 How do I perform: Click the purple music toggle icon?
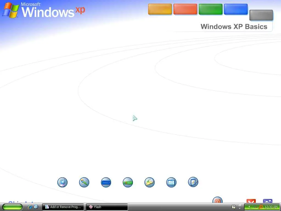(x=268, y=201)
